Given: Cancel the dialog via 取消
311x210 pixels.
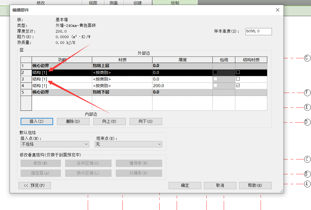Looking at the screenshot, I should tap(220, 186).
